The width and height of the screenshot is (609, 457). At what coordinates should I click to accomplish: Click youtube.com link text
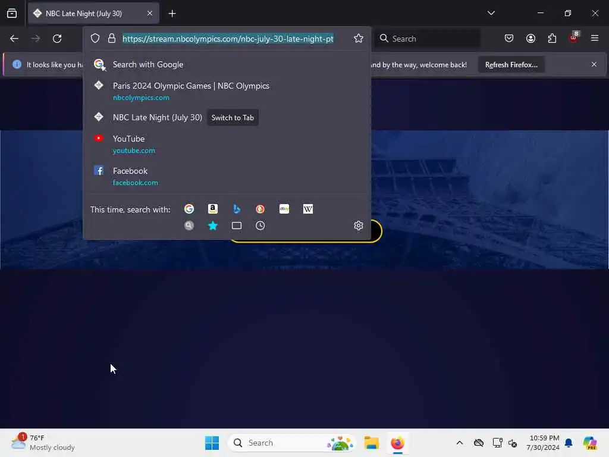tap(134, 151)
